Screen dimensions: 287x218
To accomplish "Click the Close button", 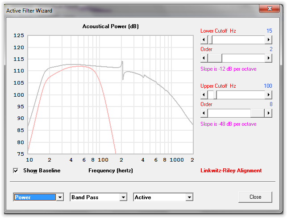I will click(x=255, y=197).
